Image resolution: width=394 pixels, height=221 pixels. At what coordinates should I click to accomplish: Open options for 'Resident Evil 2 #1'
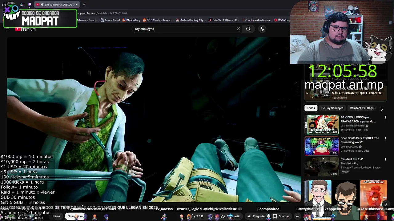click(385, 160)
